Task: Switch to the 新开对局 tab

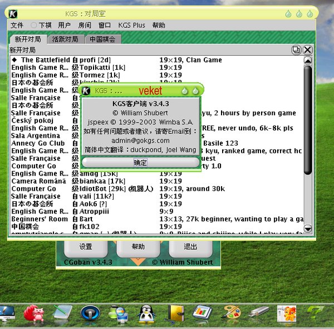Action: pos(28,39)
